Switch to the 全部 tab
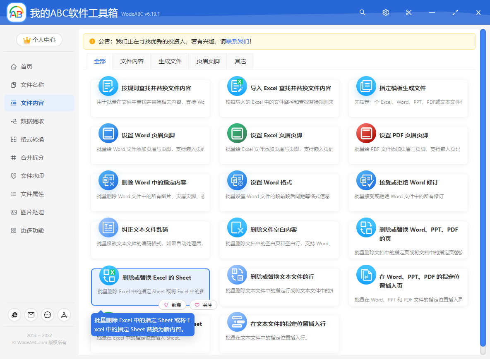490x359 pixels. (100, 61)
